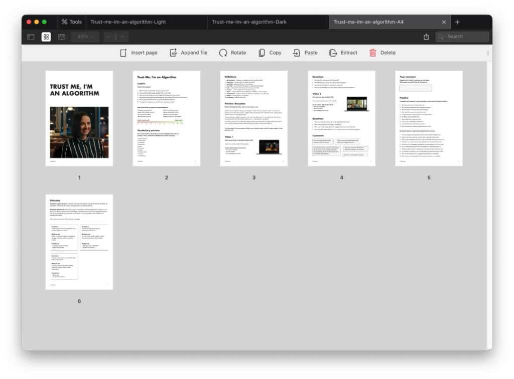Click the magnifier icon in the Search box
The height and width of the screenshot is (379, 514).
(x=441, y=37)
